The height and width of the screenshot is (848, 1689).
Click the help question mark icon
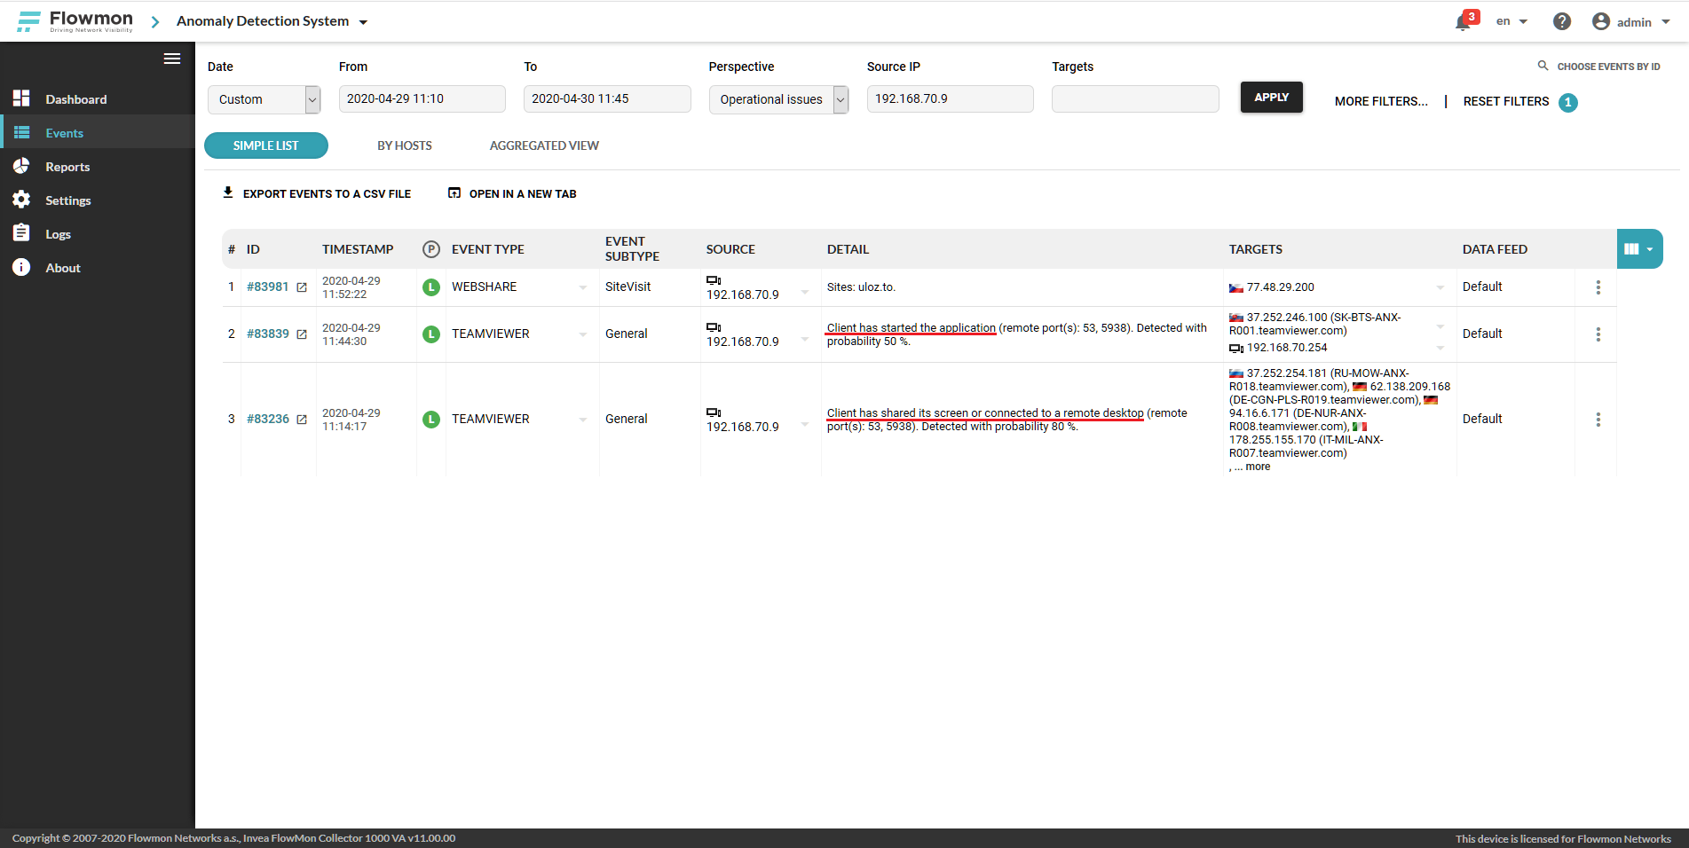1561,21
